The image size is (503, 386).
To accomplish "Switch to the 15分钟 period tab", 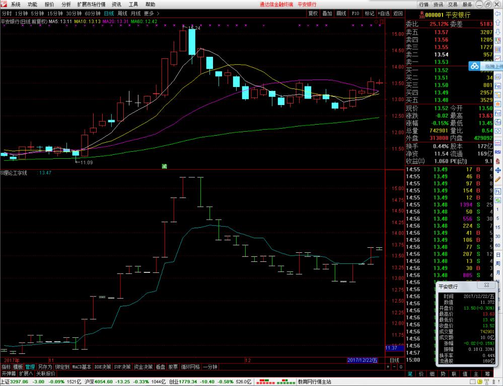I will 55,14.
